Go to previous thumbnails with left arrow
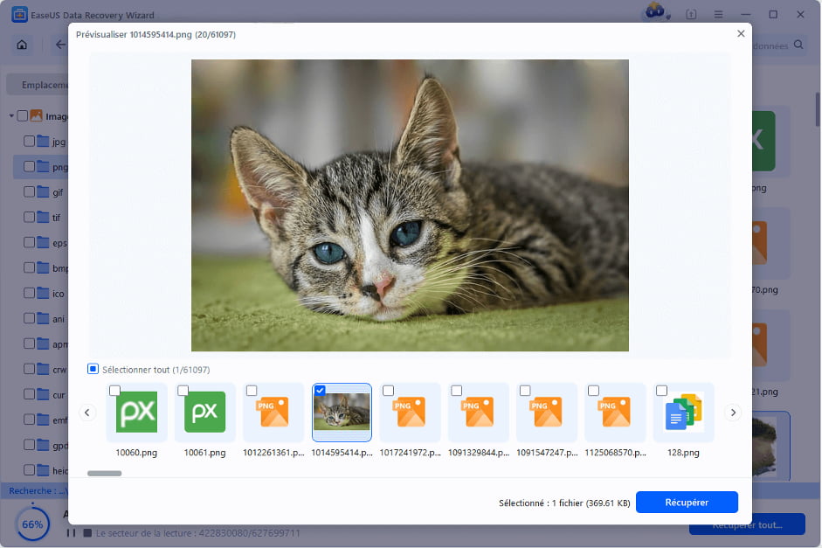Image resolution: width=822 pixels, height=548 pixels. tap(87, 413)
